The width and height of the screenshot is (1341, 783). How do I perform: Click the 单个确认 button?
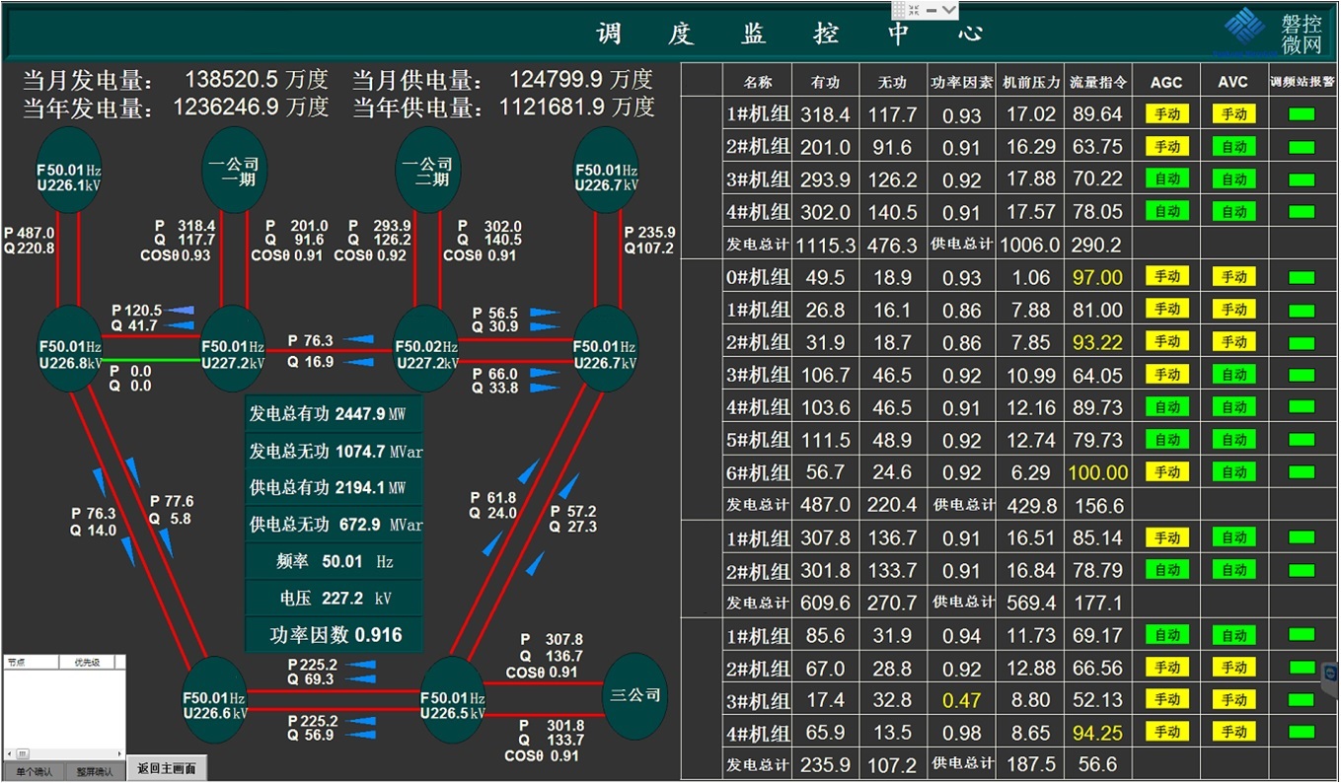pos(33,772)
